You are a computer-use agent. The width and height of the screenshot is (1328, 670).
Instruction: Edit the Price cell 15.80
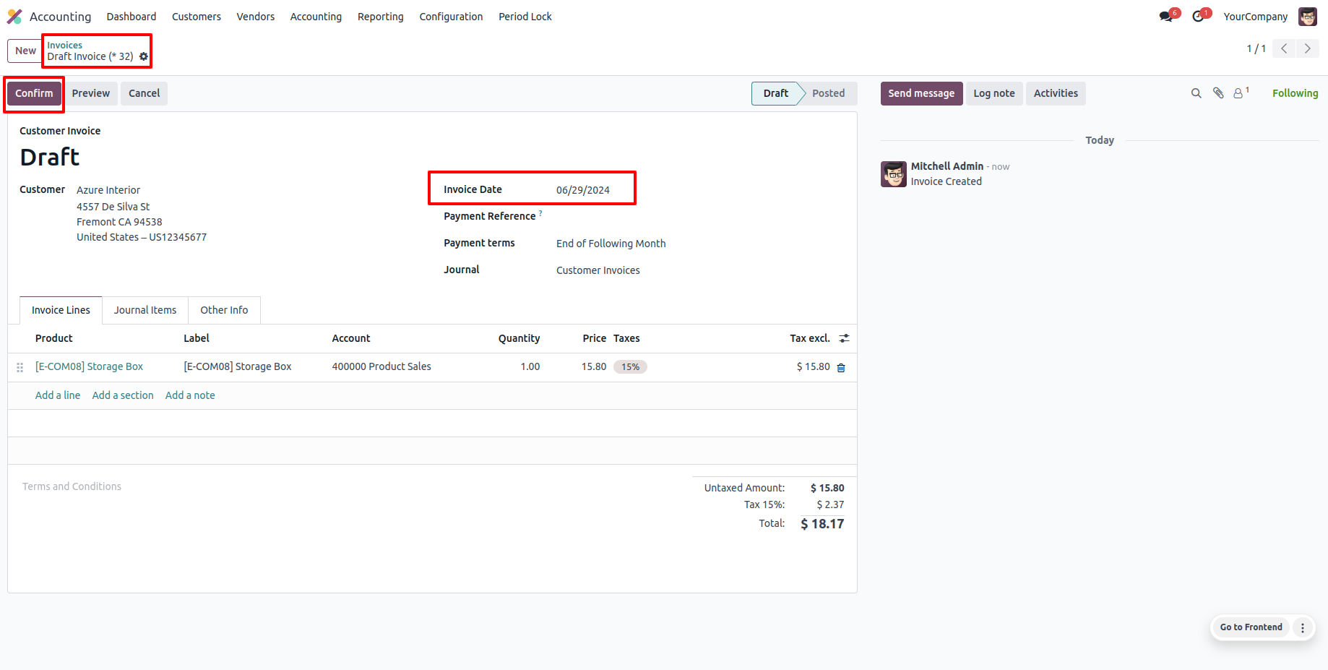594,366
